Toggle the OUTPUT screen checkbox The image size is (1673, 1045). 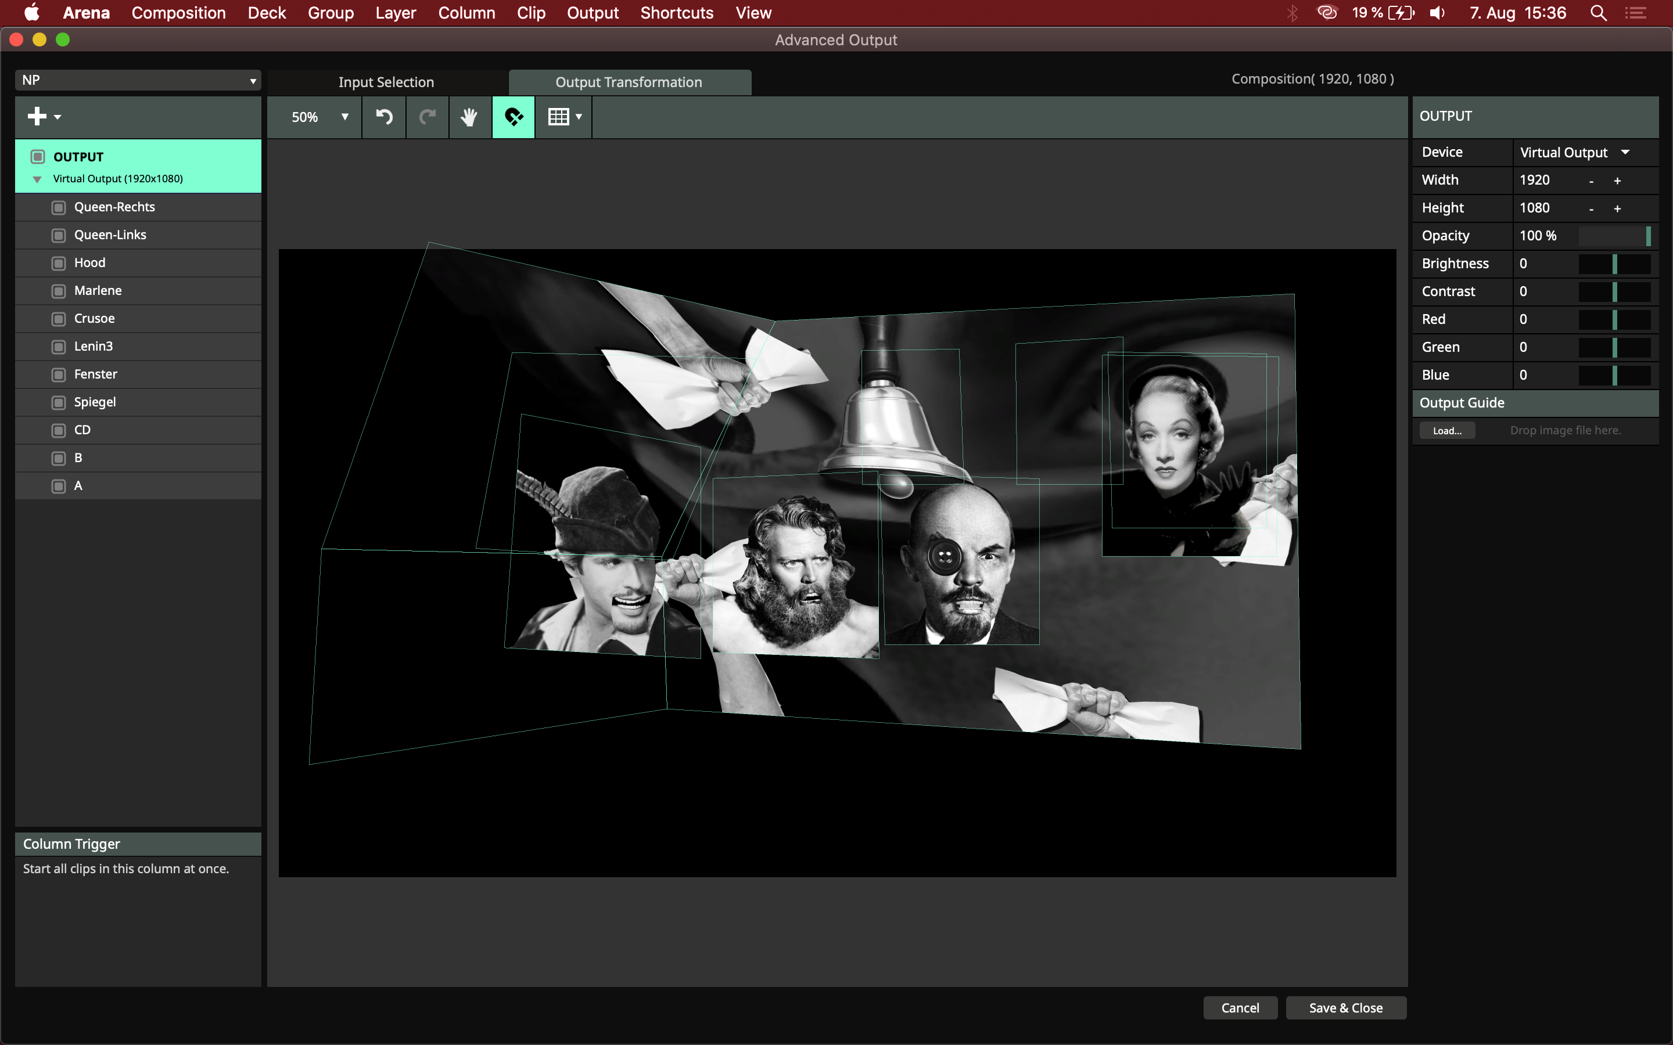click(x=38, y=157)
